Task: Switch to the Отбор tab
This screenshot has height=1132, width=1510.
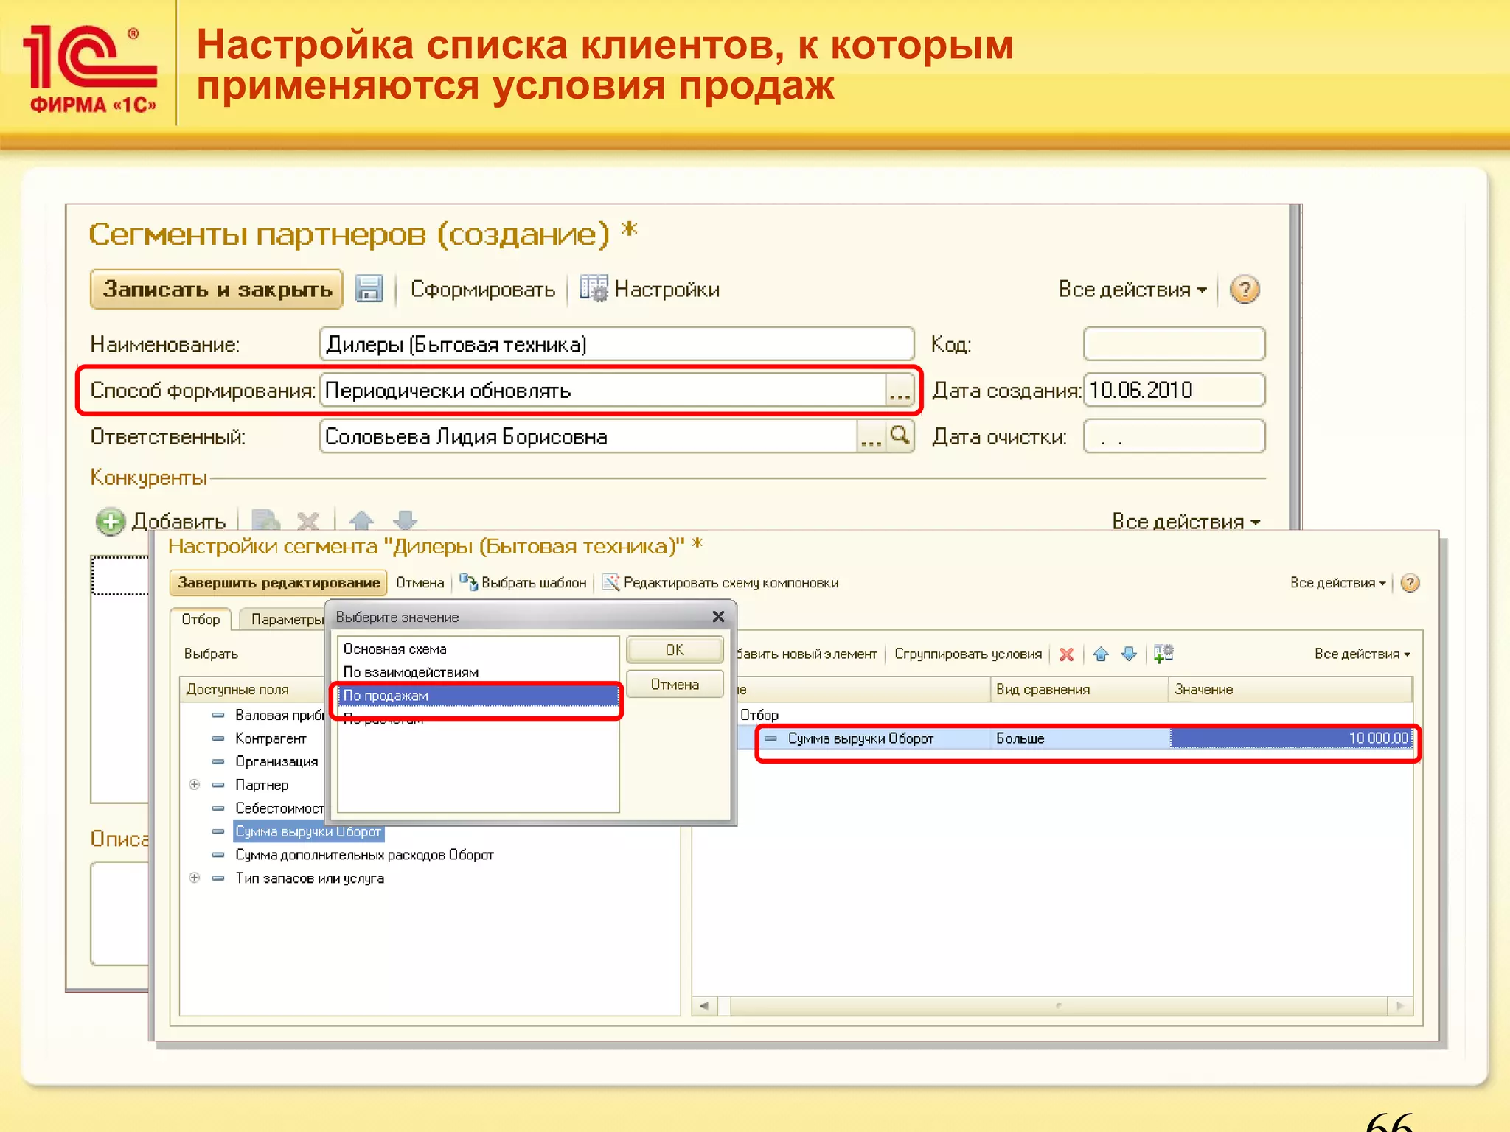Action: [201, 620]
